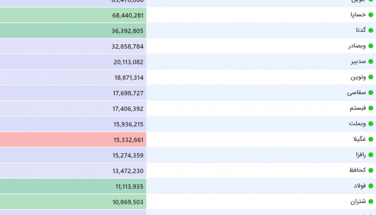The height and width of the screenshot is (215, 376).
Task: Click the green dot beside وبملت
Action: click(x=371, y=124)
